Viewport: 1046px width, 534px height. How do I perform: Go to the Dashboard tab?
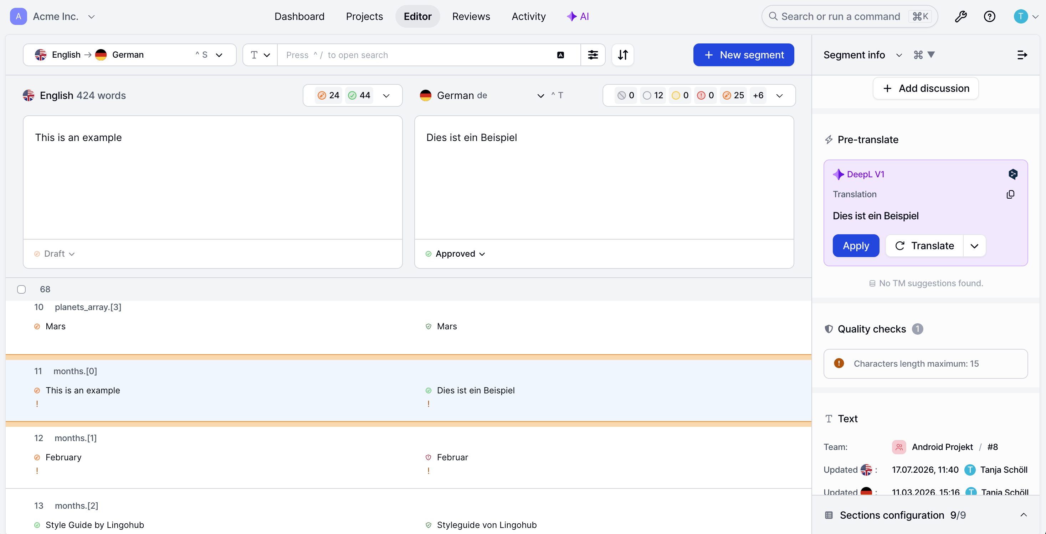[299, 16]
